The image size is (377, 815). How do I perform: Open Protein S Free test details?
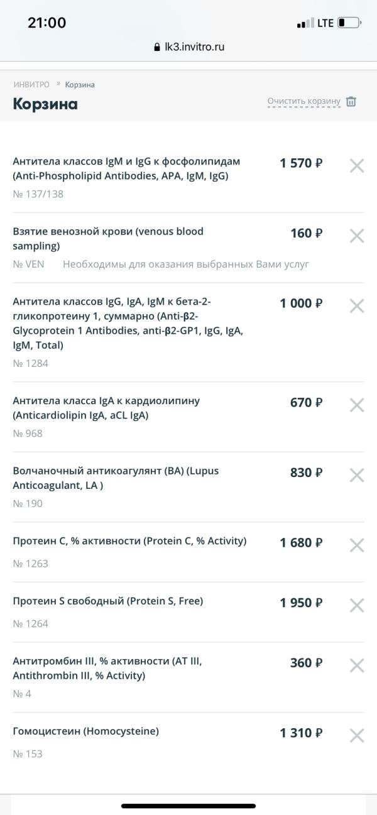(107, 601)
